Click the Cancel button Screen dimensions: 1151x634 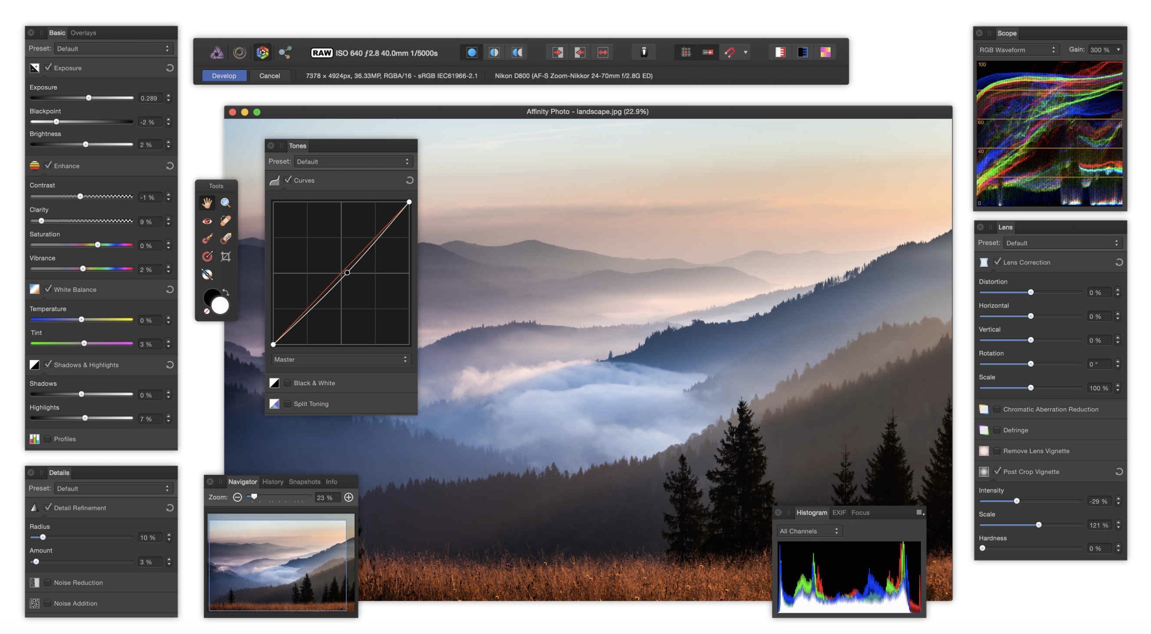pos(269,76)
